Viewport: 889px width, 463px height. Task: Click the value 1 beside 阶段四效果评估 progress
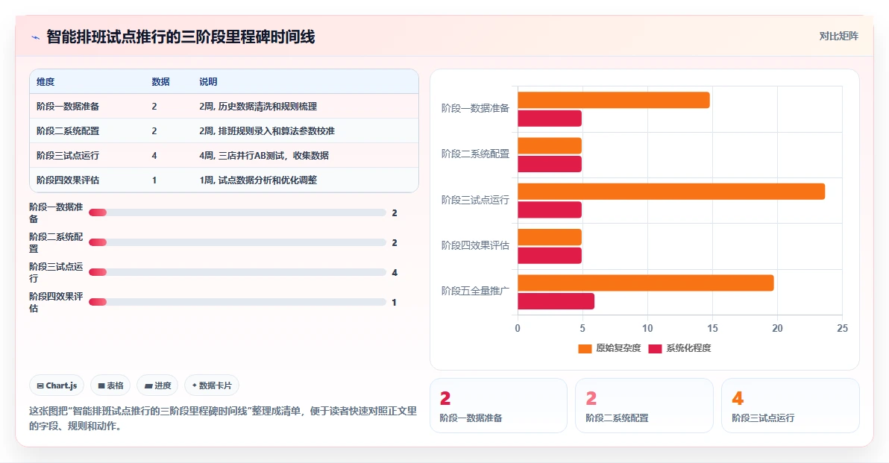(394, 303)
